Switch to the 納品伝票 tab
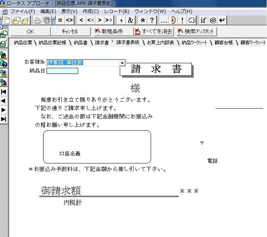The image size is (267, 237). 23,43
